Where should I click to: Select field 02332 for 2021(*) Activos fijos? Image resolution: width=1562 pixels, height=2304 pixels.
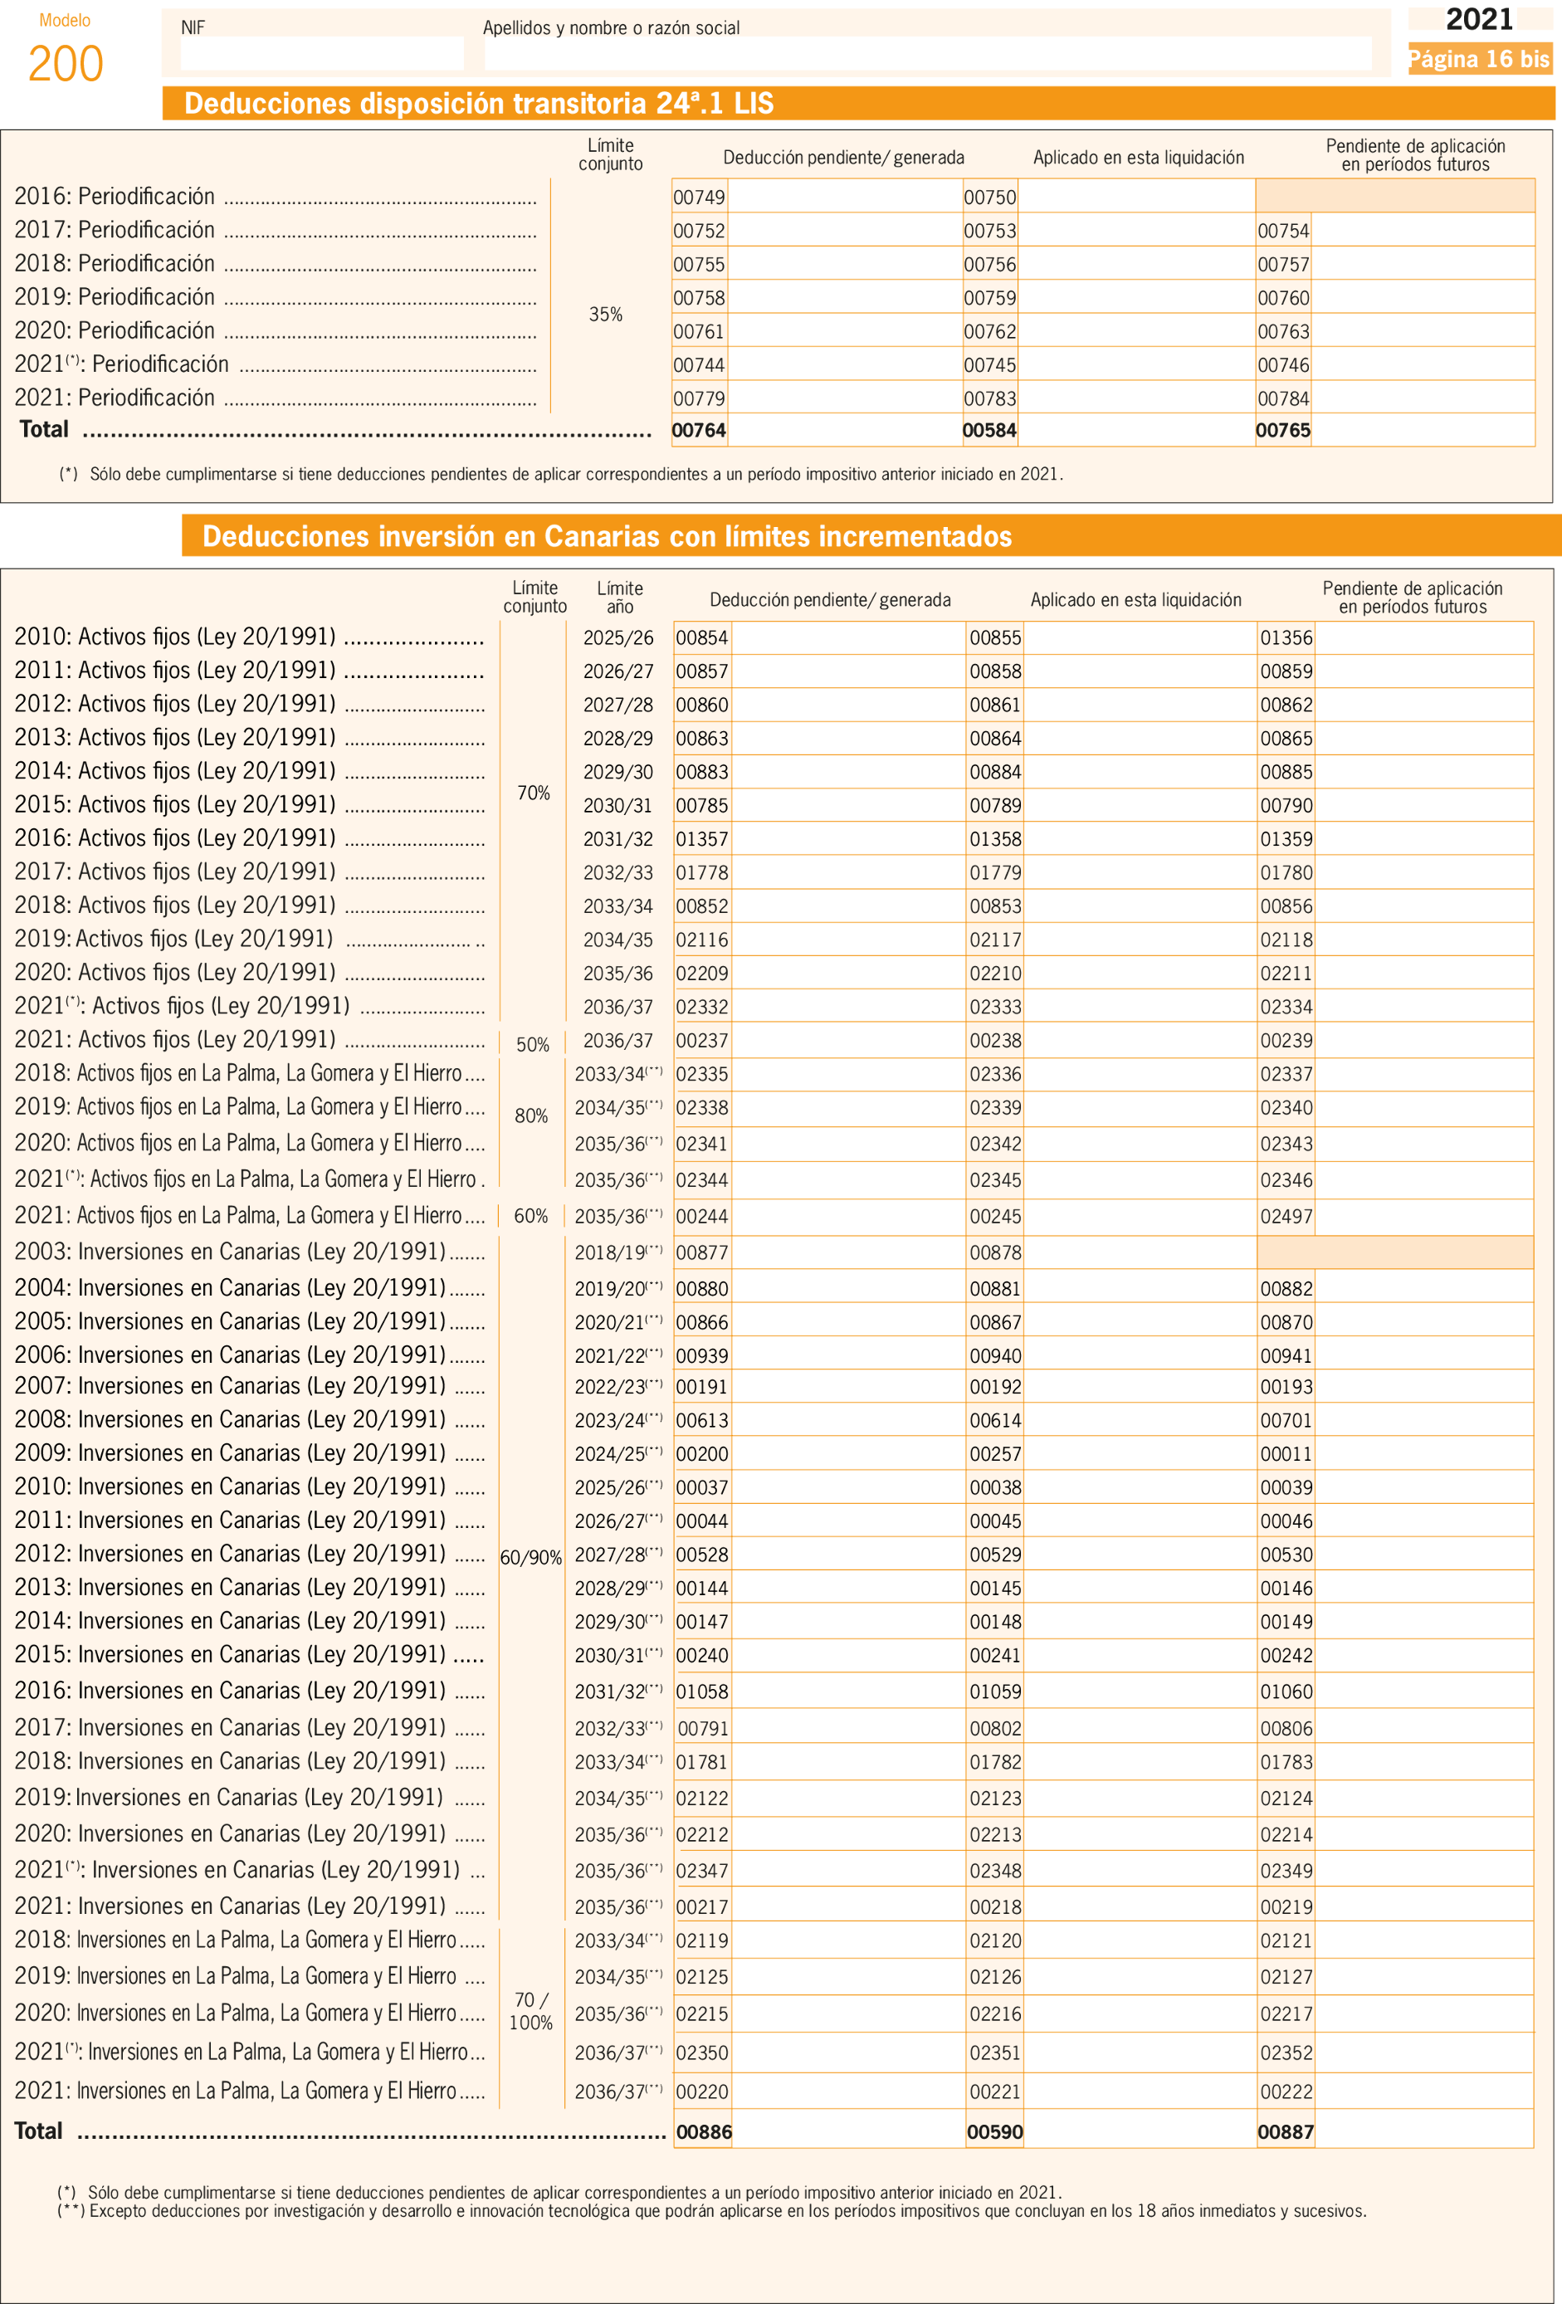(847, 1006)
